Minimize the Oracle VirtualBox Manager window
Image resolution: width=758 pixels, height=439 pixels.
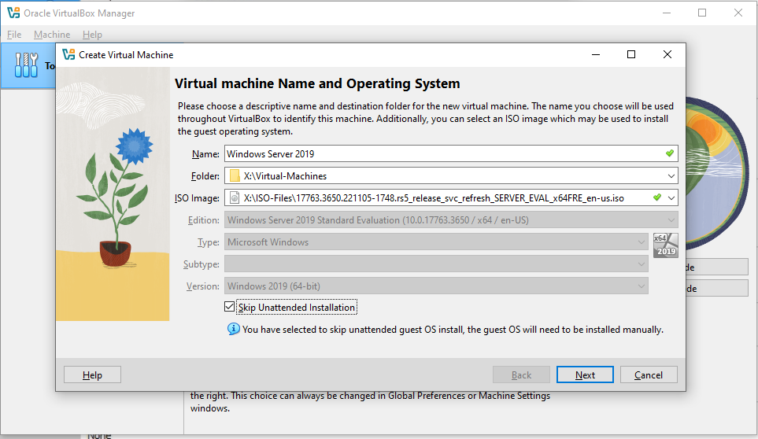667,13
